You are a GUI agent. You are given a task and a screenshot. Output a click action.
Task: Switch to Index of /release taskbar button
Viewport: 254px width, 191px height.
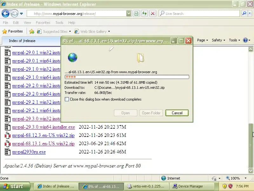pos(56,186)
